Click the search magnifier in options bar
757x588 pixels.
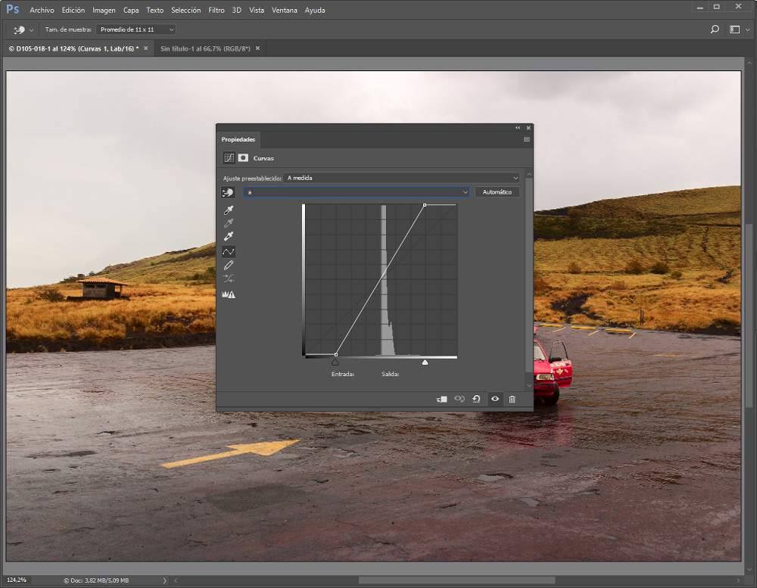click(715, 30)
